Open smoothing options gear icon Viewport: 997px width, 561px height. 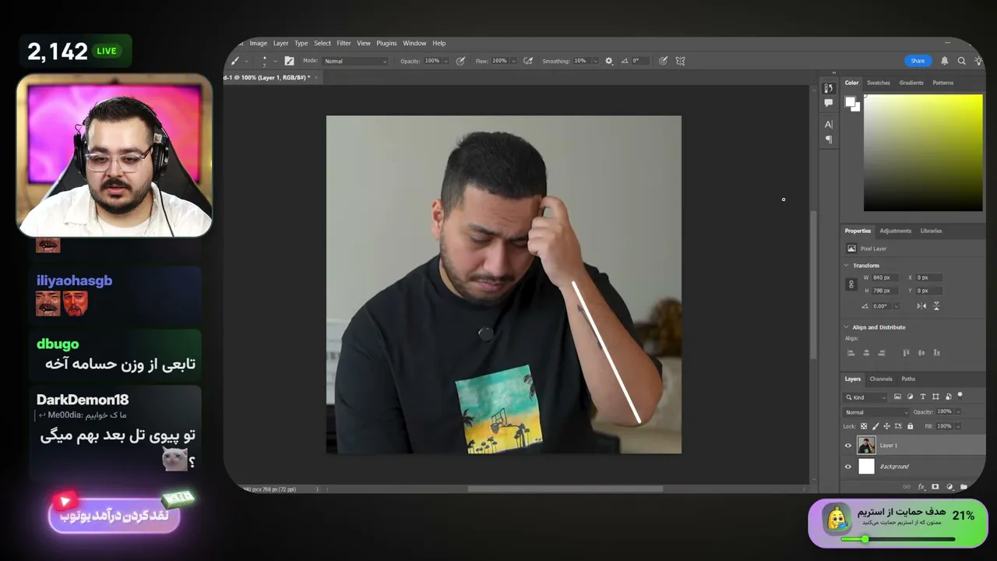(x=609, y=61)
